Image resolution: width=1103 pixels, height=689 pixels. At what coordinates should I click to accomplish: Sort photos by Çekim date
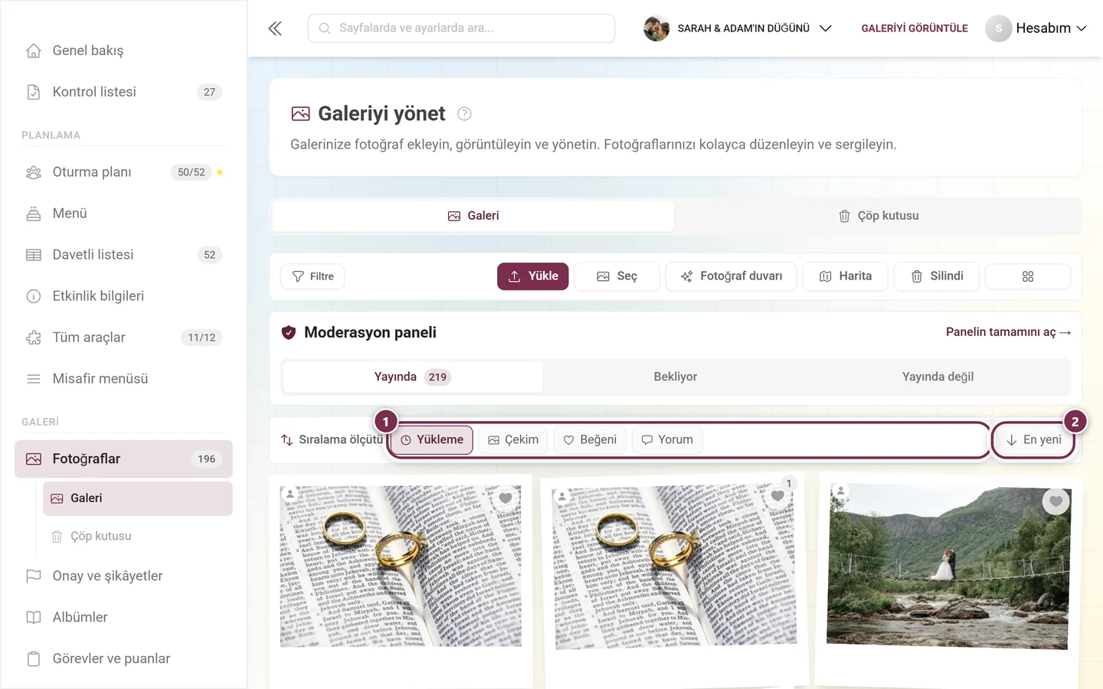(513, 440)
